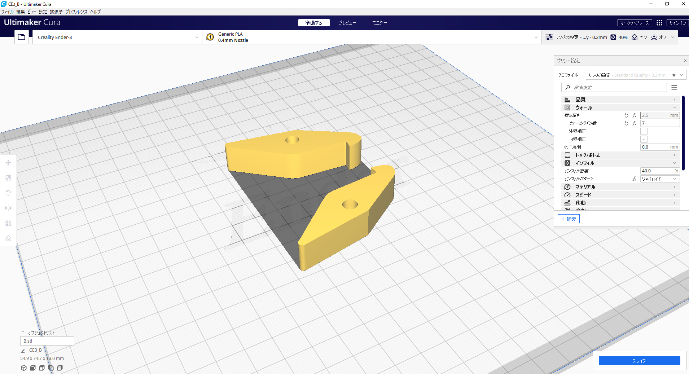Click the settings panel scrollbar
This screenshot has width=689, height=374.
[x=683, y=130]
